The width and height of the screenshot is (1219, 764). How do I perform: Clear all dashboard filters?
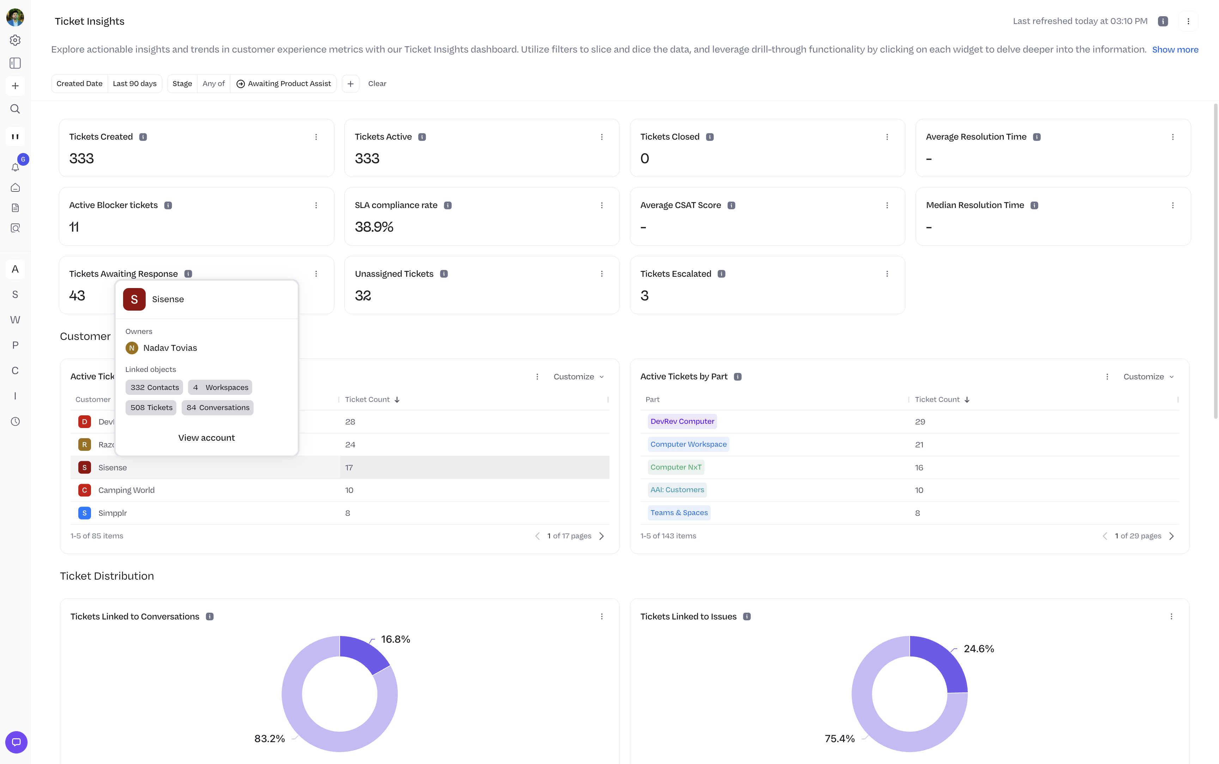point(377,83)
